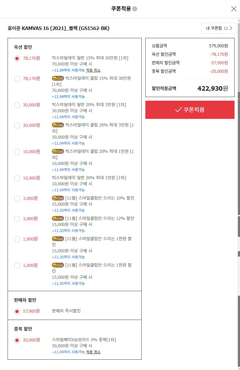This screenshot has width=240, height=370.
Task: Select the 30,000원 일반 20% coupon radio
Action: coord(17,105)
